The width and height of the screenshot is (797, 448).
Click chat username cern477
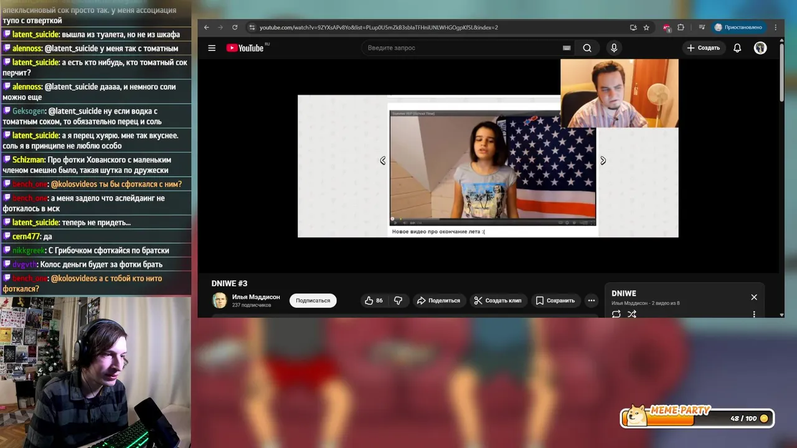(26, 236)
